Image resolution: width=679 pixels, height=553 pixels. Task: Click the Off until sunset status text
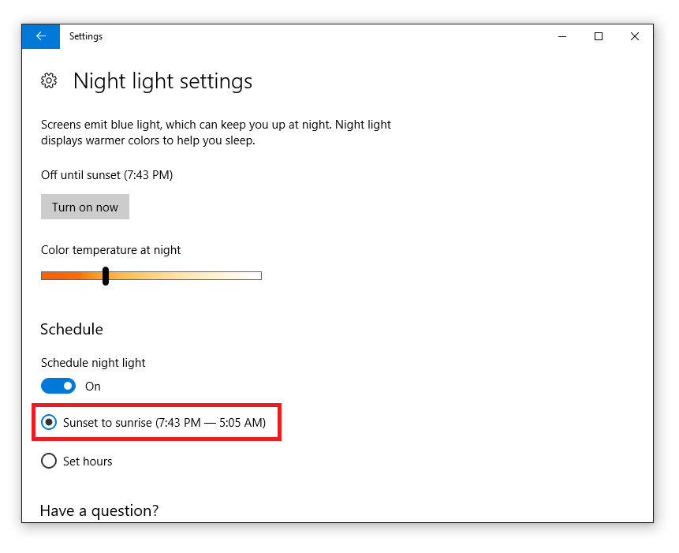[107, 175]
